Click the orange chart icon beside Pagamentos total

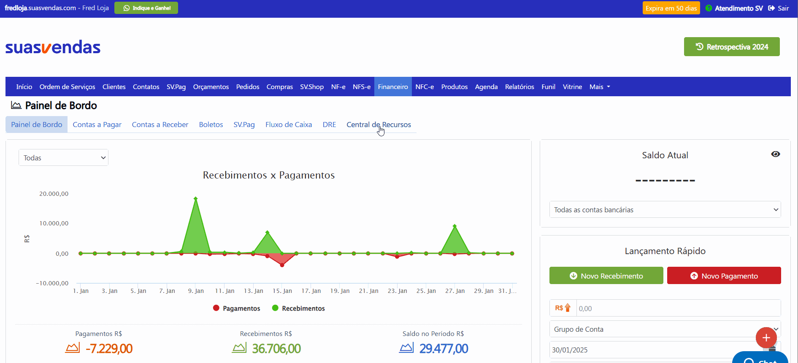(73, 348)
